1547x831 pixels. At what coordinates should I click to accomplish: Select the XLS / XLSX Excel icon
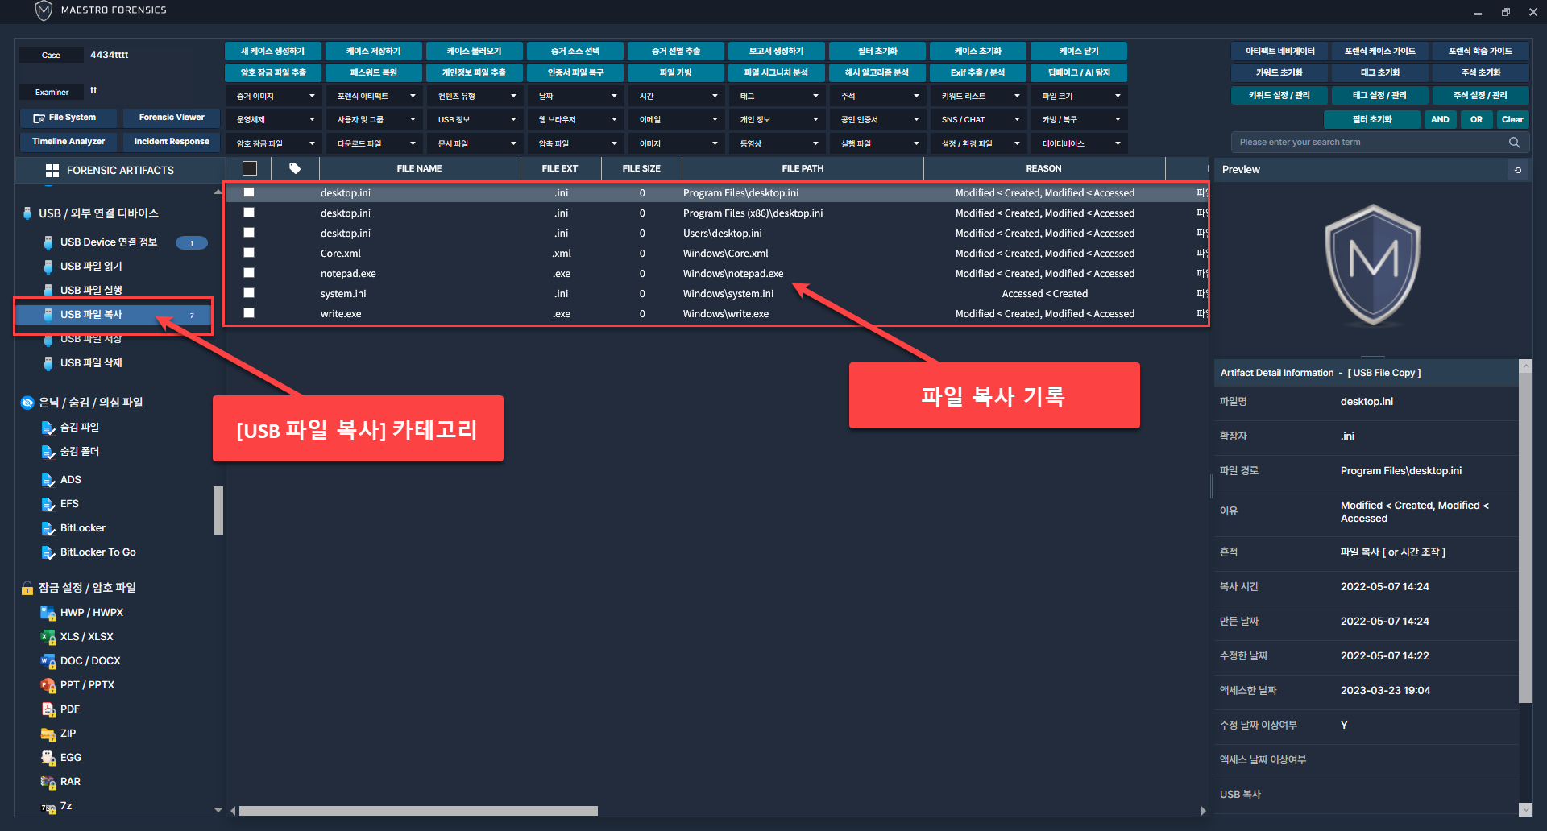(48, 637)
